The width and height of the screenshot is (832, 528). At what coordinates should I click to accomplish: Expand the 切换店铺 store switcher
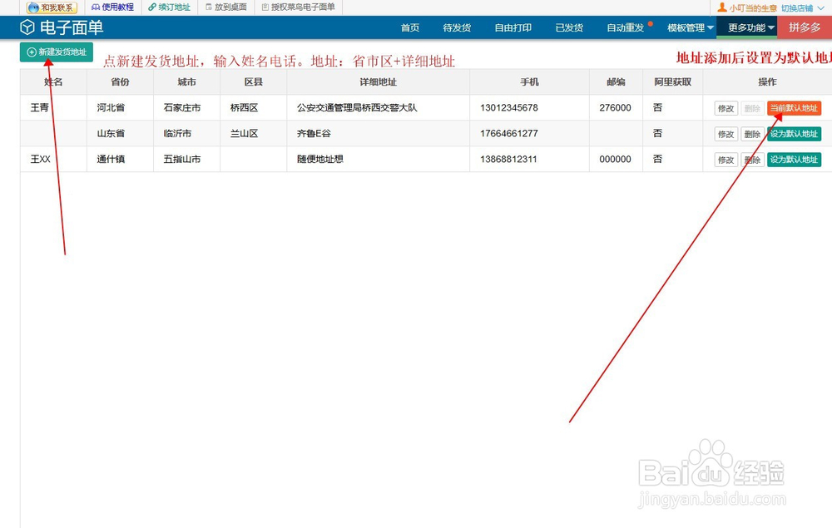point(800,7)
